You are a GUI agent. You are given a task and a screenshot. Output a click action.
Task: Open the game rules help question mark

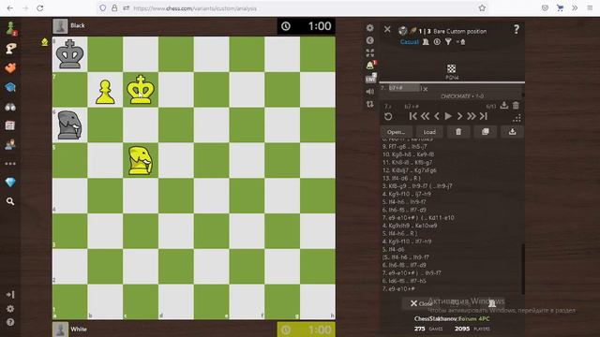pos(517,29)
